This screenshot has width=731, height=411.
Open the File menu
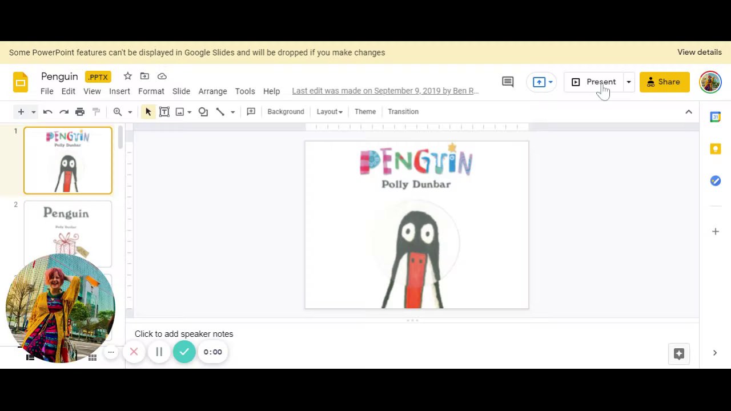tap(47, 91)
